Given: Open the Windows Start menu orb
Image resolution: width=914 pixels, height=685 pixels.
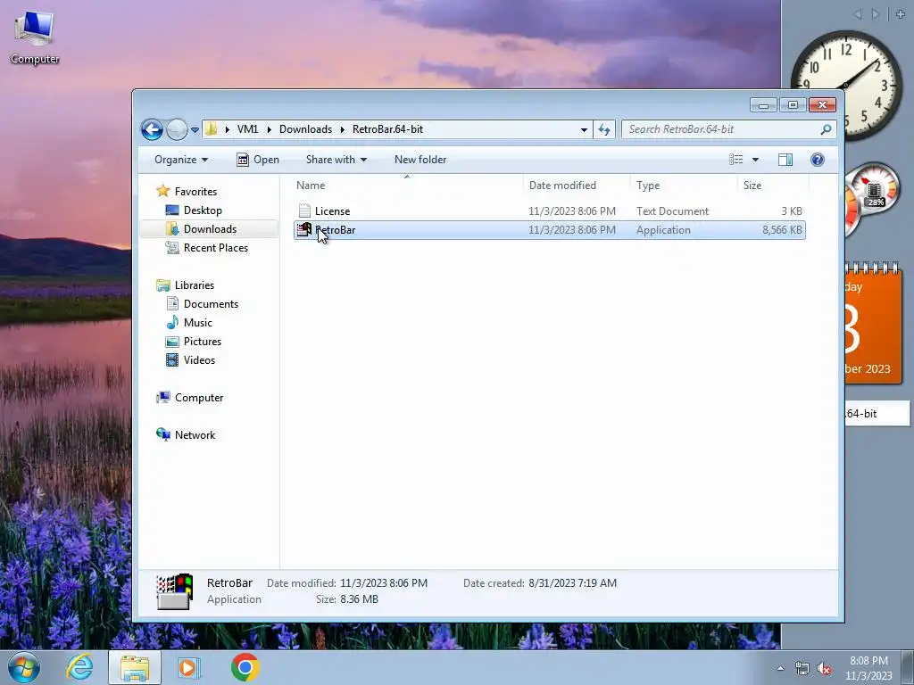Looking at the screenshot, I should click(24, 667).
